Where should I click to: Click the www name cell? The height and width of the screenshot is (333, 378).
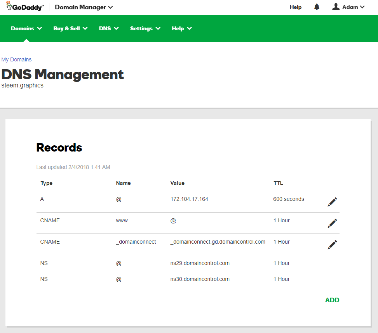(122, 221)
